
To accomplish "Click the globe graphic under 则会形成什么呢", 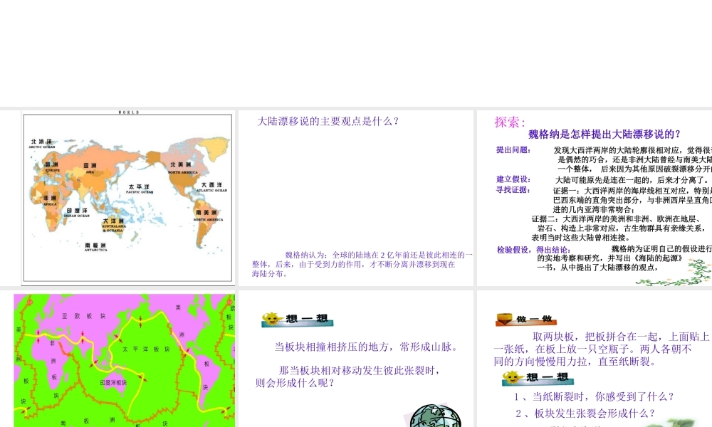I will (435, 416).
